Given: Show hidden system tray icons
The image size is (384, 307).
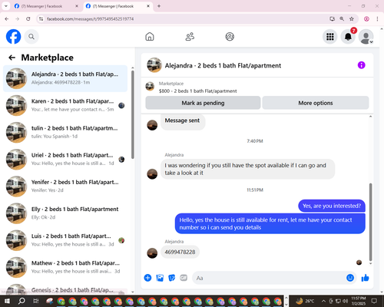Looking at the screenshot, I should [x=323, y=301].
